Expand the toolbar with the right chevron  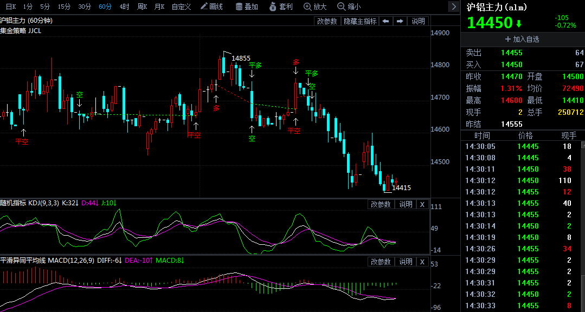pyautogui.click(x=453, y=6)
